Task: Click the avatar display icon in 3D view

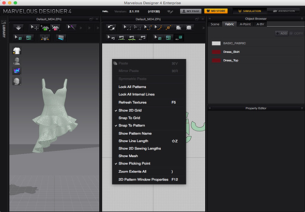Action: click(17, 61)
